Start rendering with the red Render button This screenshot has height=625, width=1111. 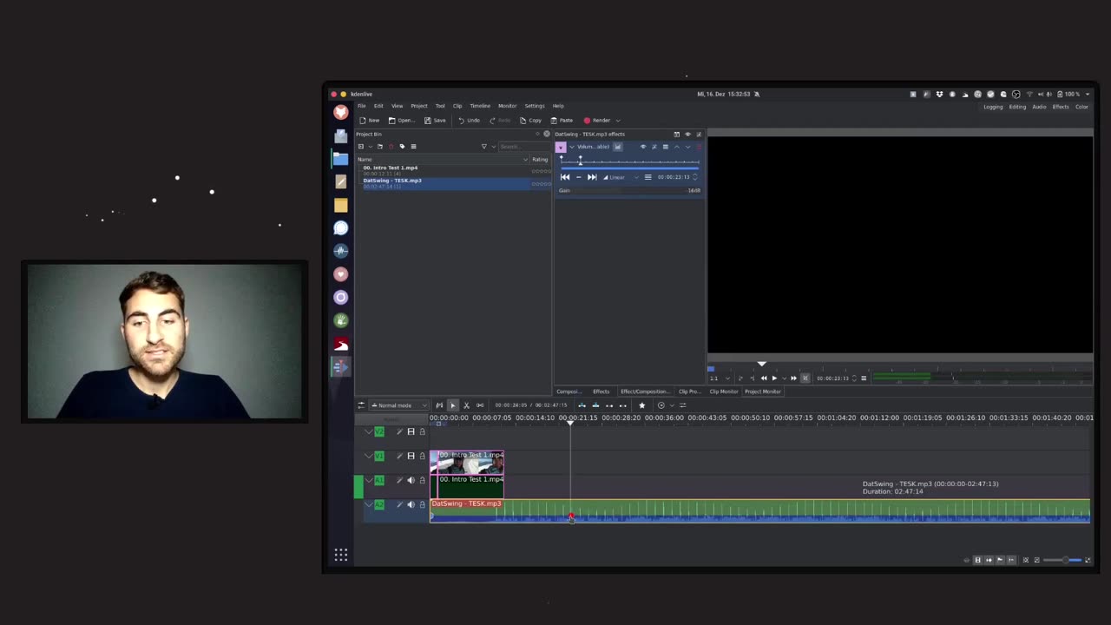[x=597, y=120]
